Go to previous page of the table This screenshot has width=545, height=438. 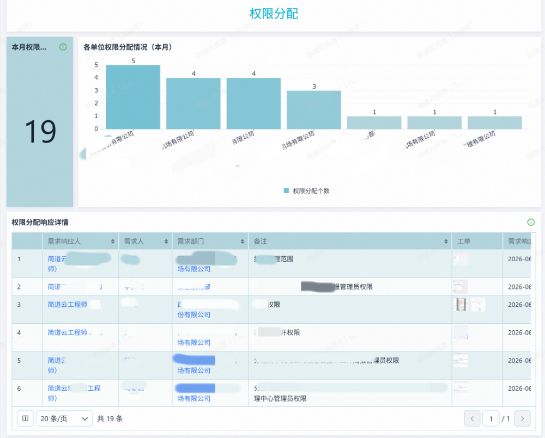[x=472, y=418]
